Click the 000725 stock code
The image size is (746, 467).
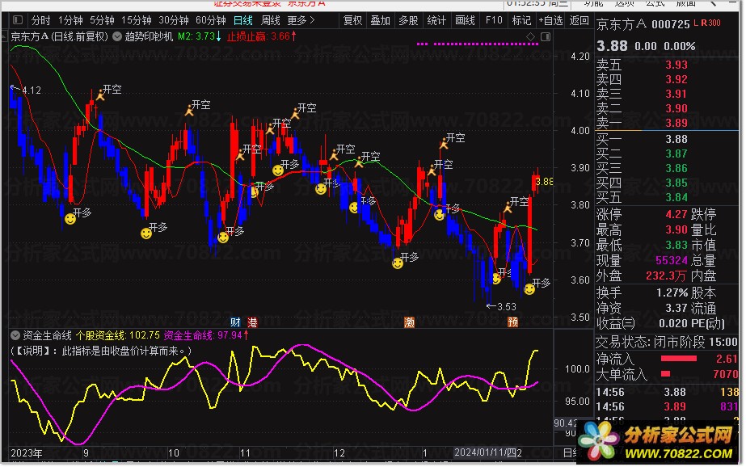[670, 24]
